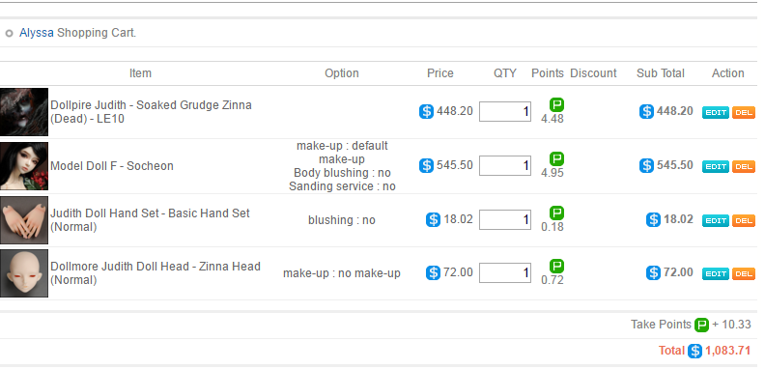The width and height of the screenshot is (765, 369).
Task: Delete Dollmore Judith Doll Head Zinna Head
Action: (x=744, y=273)
